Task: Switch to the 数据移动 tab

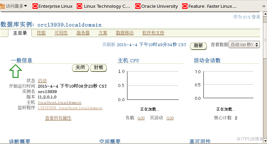Action: [x=125, y=33]
